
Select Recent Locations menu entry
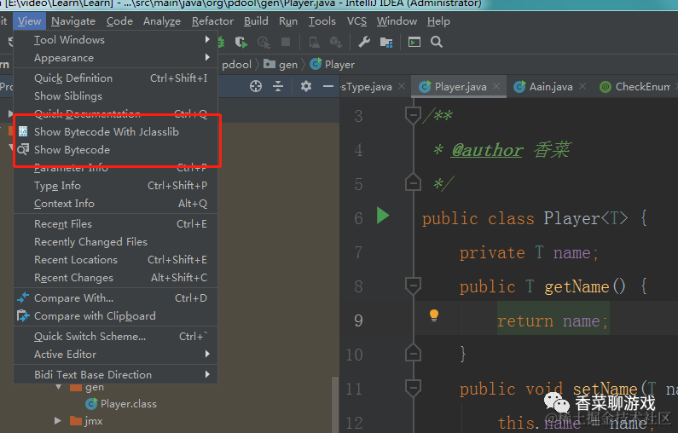click(115, 260)
